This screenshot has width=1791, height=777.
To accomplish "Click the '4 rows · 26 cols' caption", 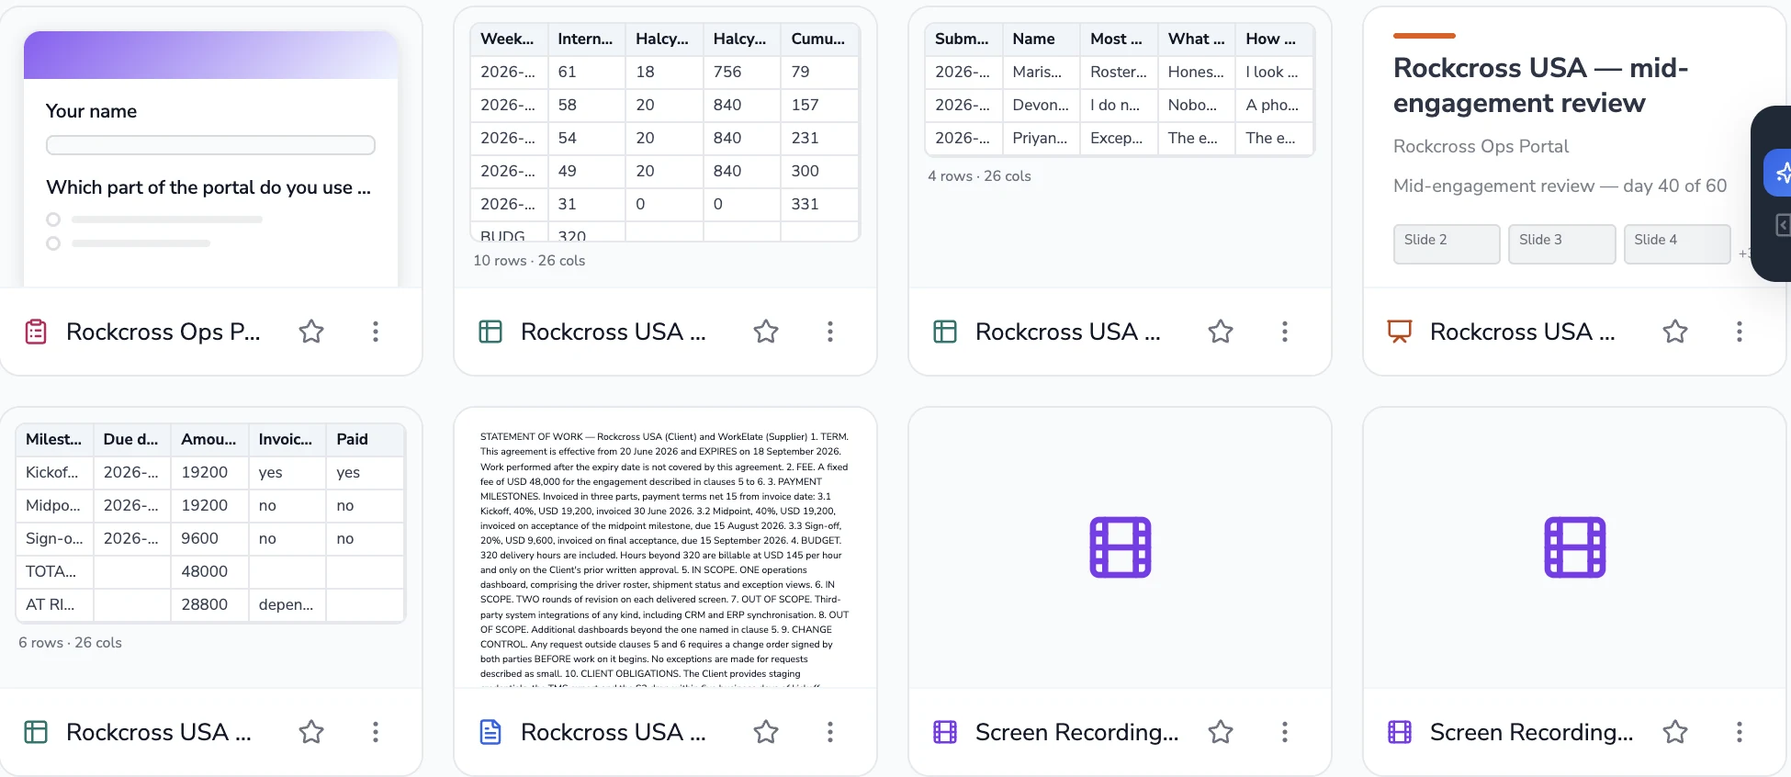I will point(979,176).
